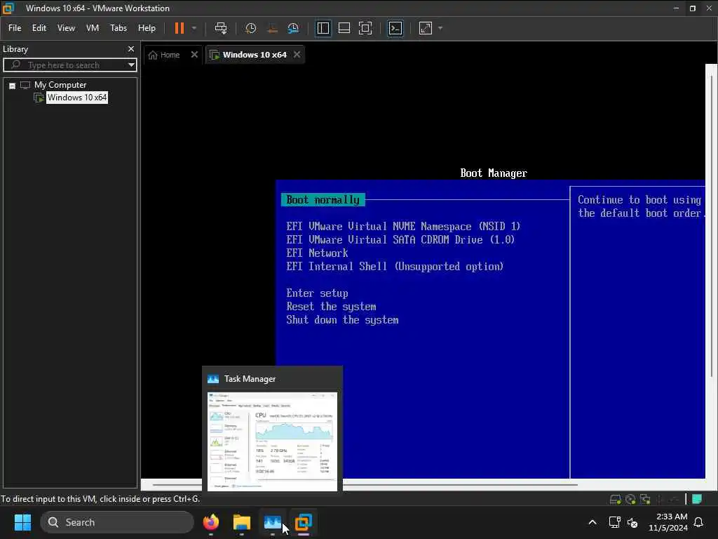Click the Task Manager taskbar icon
Viewport: 718px width, 539px height.
[x=273, y=522]
